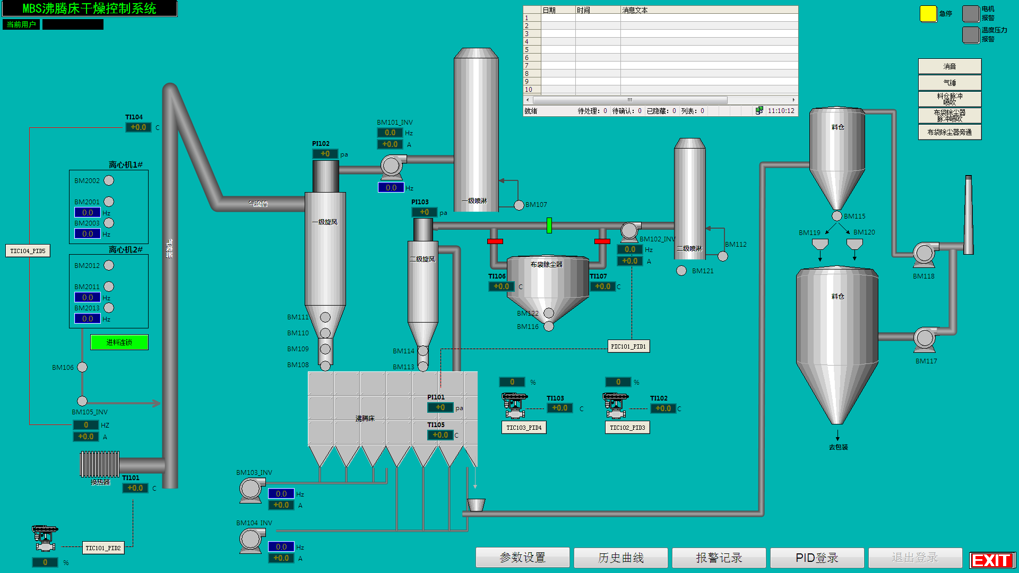Click the motor alarm indicator lamp
This screenshot has width=1019, height=573.
point(971,14)
